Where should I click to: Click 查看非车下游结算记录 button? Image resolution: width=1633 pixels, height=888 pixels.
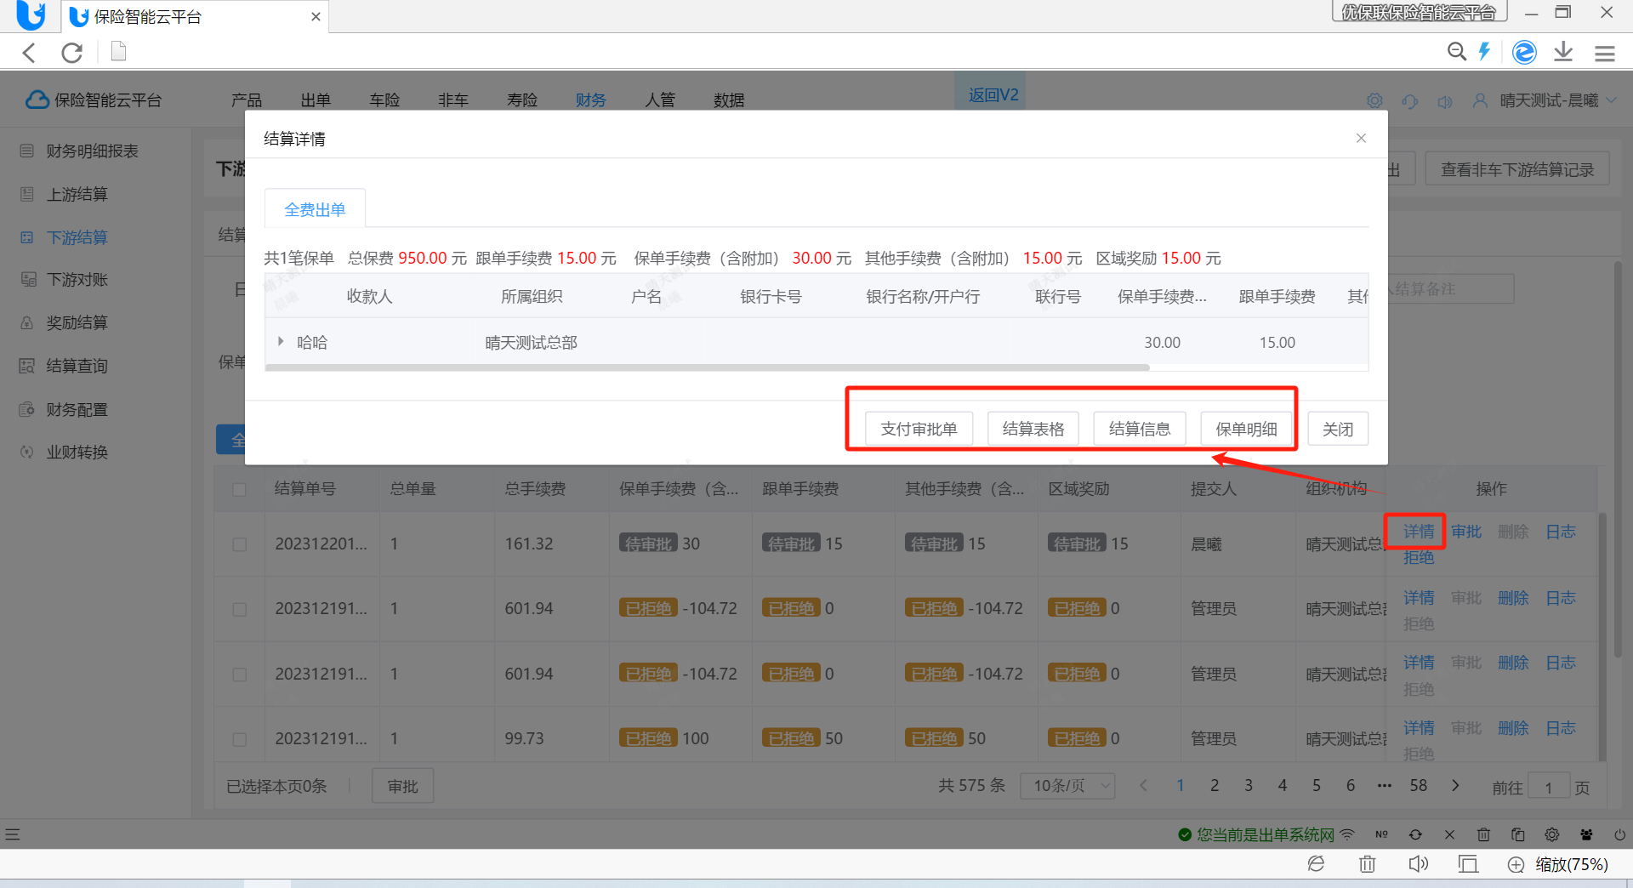tap(1517, 169)
